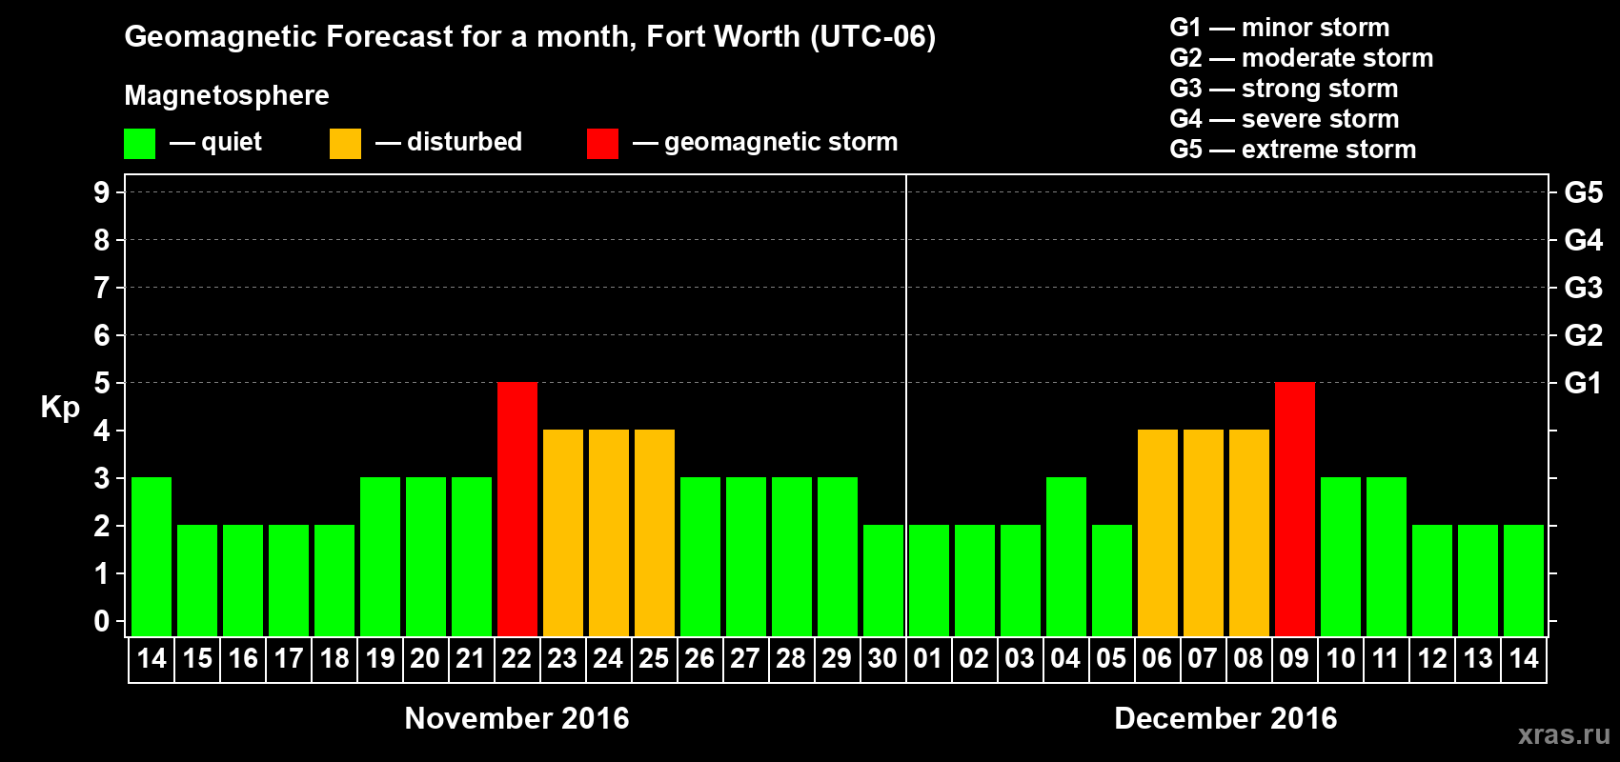Image resolution: width=1620 pixels, height=762 pixels.
Task: Click the 'Kp' axis label
Action: [60, 408]
